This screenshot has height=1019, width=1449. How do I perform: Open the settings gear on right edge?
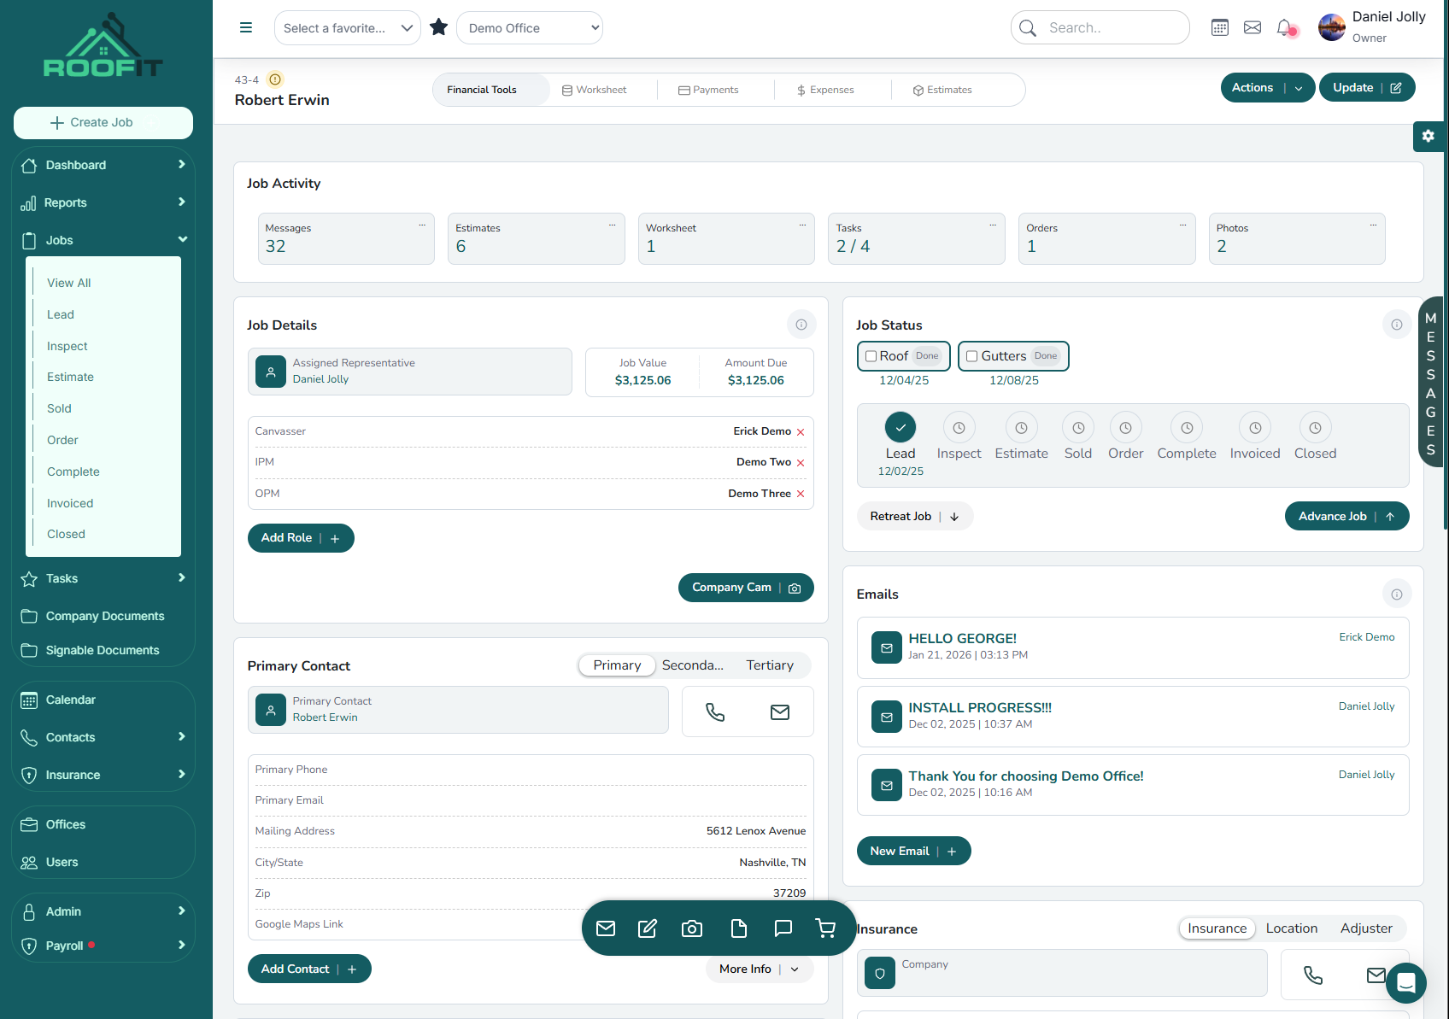(1428, 136)
